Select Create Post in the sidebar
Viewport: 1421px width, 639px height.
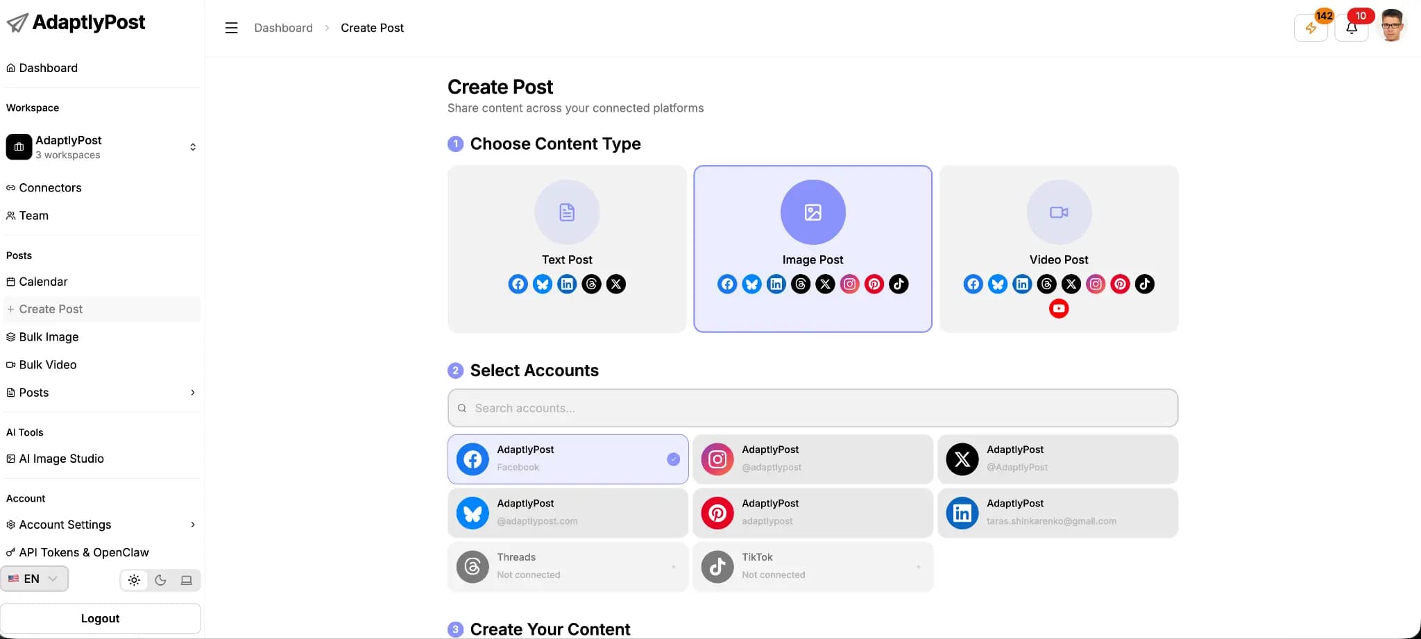tap(102, 309)
